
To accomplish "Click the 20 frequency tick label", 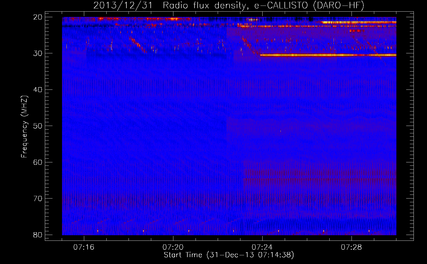I will click(38, 17).
